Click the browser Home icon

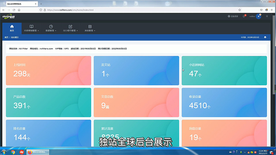(x=19, y=10)
